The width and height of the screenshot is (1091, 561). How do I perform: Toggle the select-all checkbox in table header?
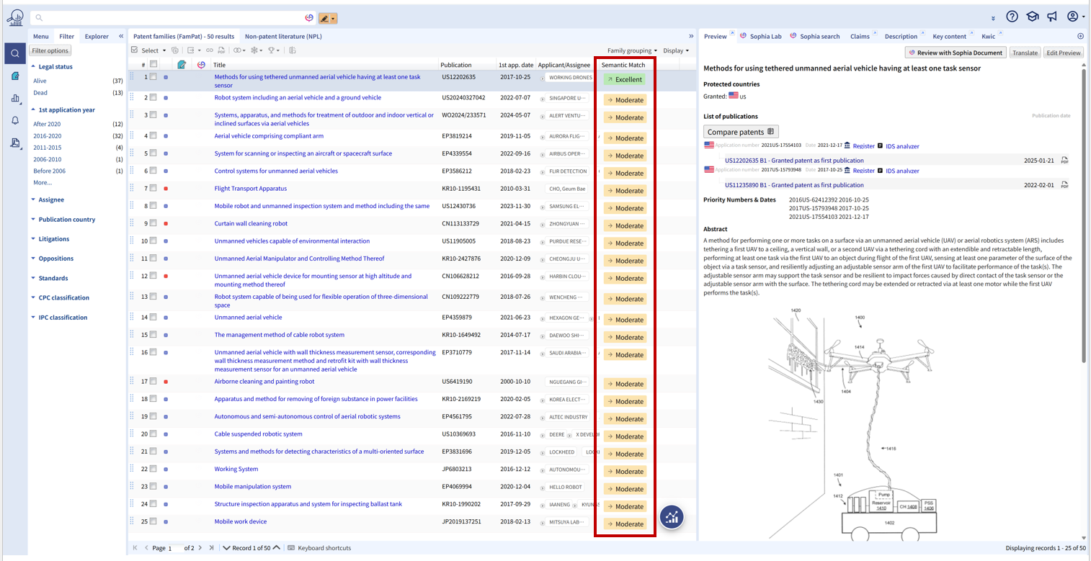(153, 65)
